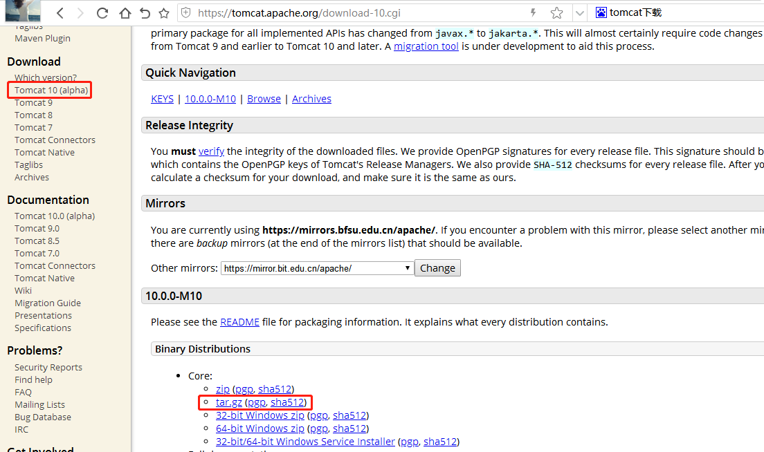Open the verify link
Image resolution: width=764 pixels, height=452 pixels.
point(211,151)
